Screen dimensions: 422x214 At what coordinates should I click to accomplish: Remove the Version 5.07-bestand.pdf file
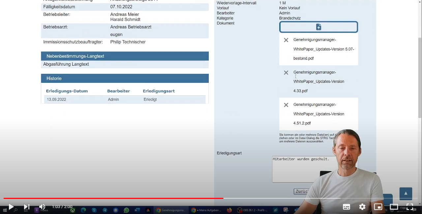coord(286,40)
